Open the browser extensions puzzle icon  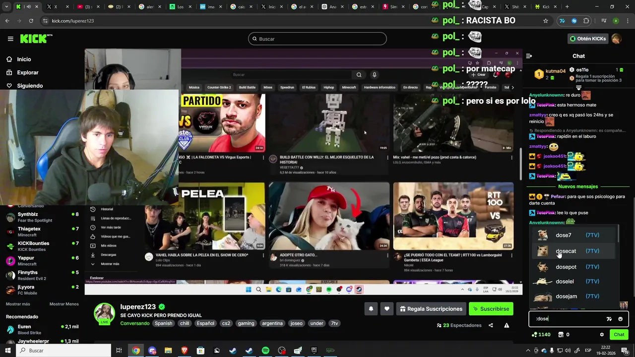click(x=586, y=21)
